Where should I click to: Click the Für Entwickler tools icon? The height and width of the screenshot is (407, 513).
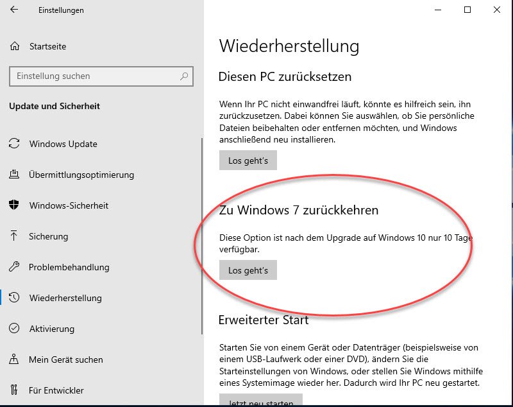[13, 390]
